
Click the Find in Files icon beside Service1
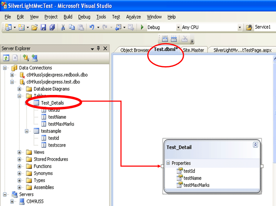point(249,27)
